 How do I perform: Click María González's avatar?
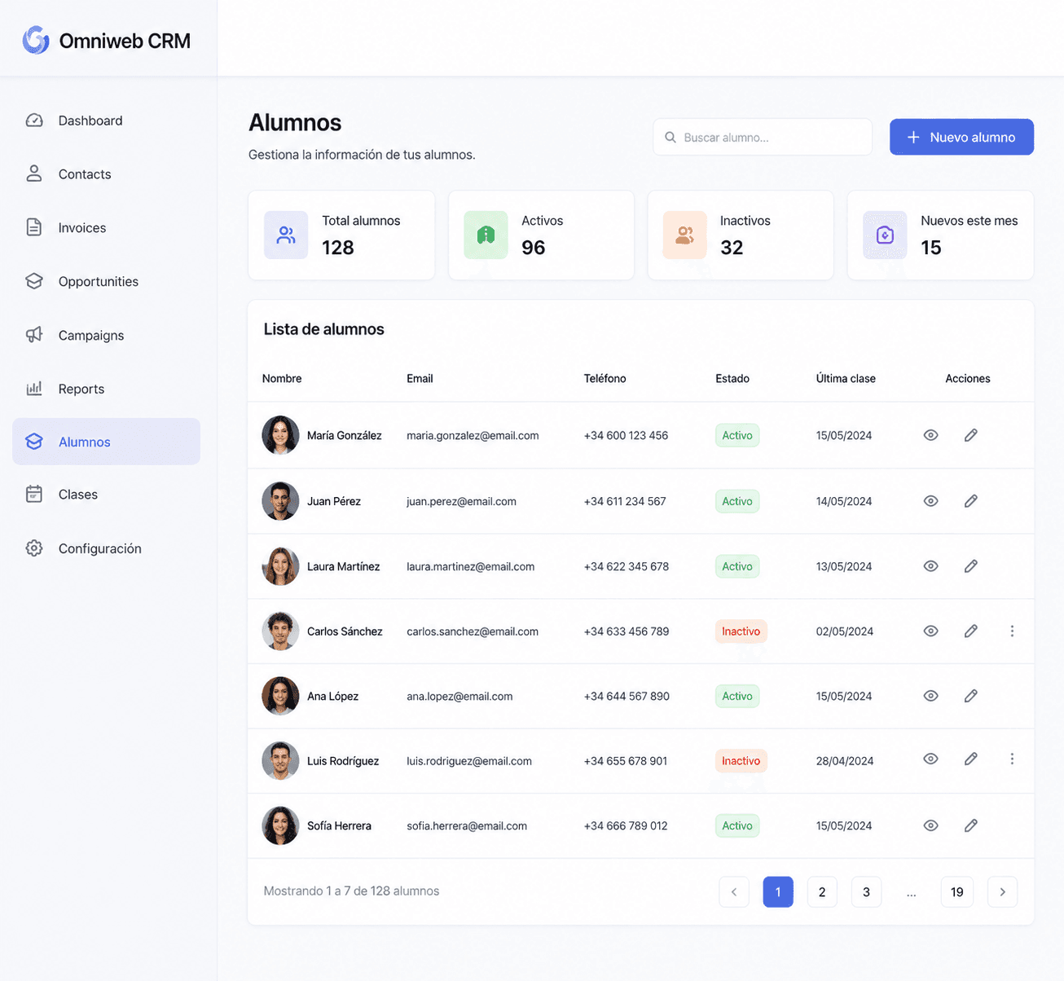click(x=280, y=435)
